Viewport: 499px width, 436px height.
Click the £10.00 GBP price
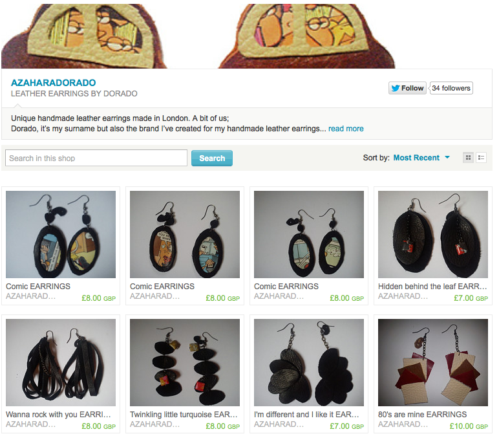[469, 426]
